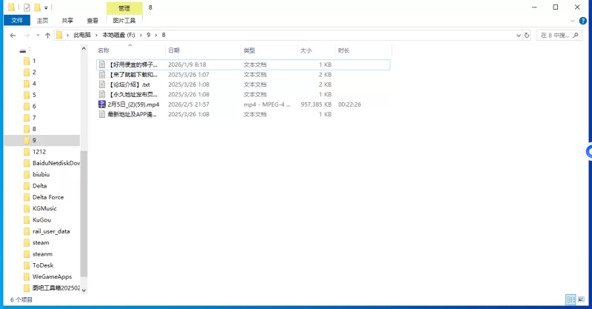Click the WeGameApps folder icon
The width and height of the screenshot is (592, 309).
pos(27,276)
